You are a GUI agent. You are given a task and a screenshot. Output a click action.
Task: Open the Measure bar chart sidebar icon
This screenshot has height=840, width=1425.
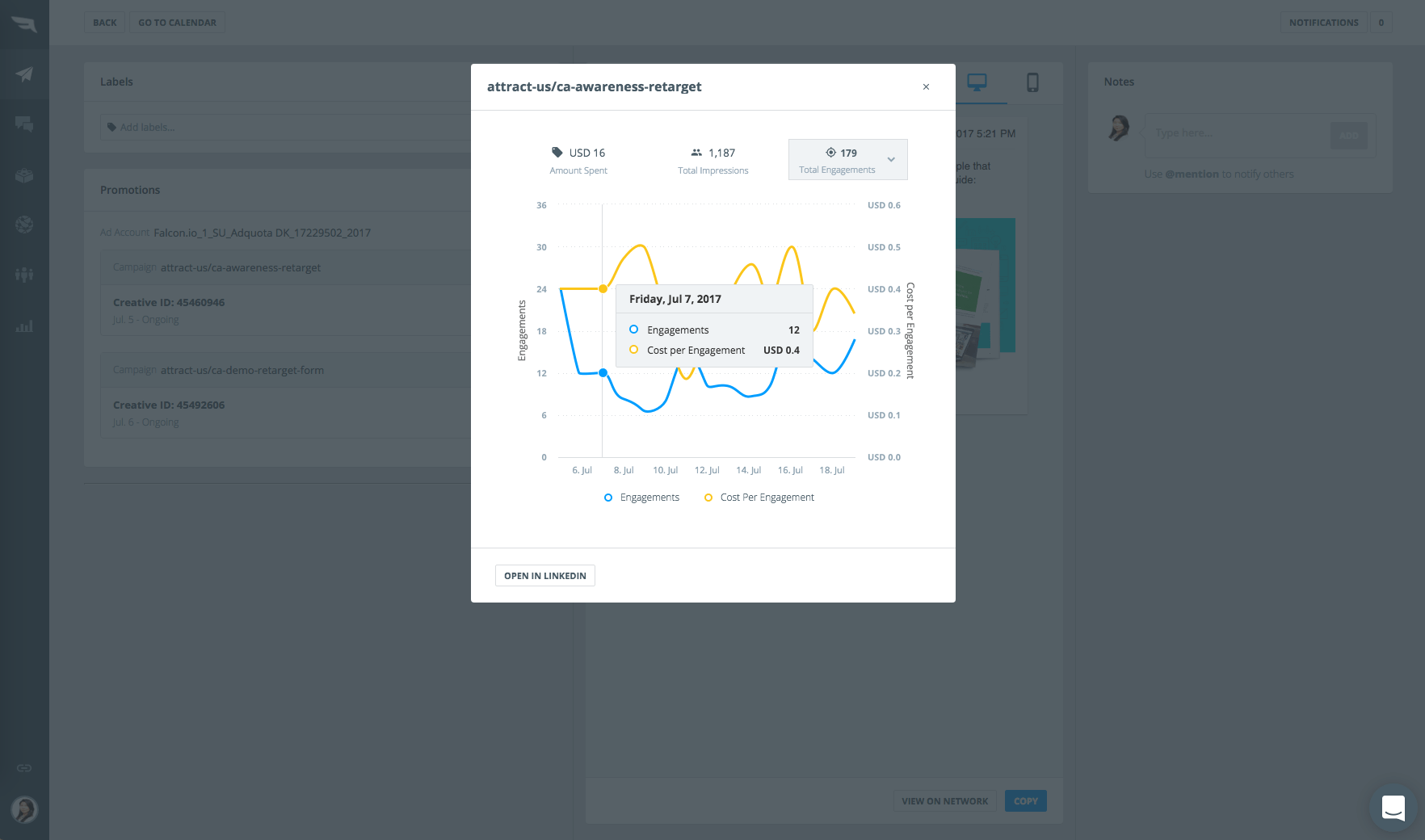click(x=24, y=326)
